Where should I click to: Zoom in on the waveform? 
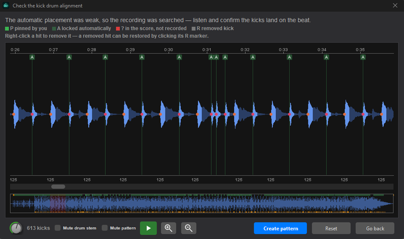(x=168, y=228)
